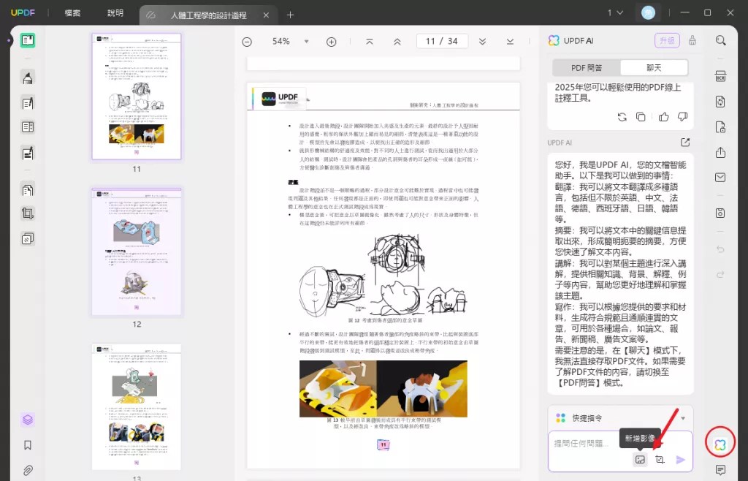Open the search magnifier icon

(x=720, y=40)
